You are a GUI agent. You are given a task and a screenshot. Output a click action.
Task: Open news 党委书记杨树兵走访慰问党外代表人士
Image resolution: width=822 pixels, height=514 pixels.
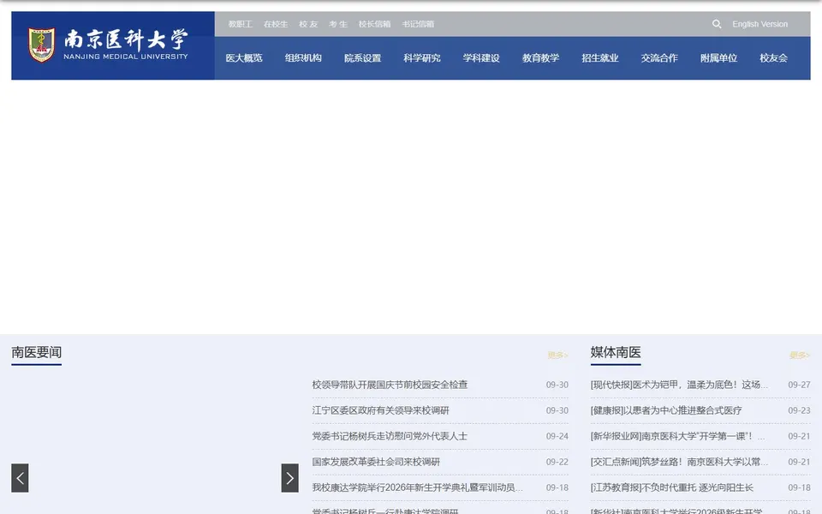pyautogui.click(x=390, y=436)
